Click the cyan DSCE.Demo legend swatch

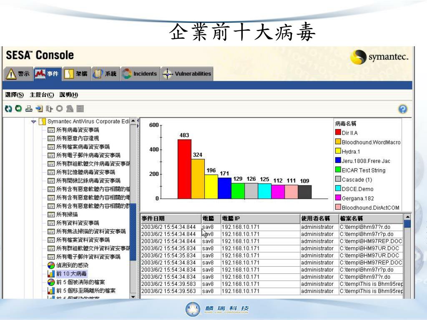[x=338, y=188]
